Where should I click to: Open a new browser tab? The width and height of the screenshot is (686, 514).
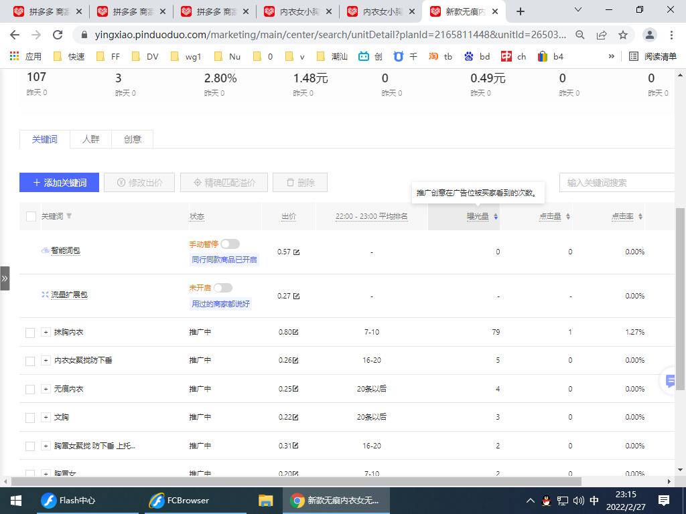520,12
